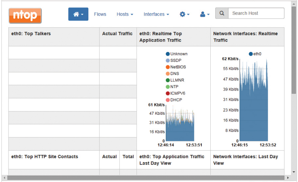
Task: Click the vertical scrollbar thumb
Action: click(294, 50)
